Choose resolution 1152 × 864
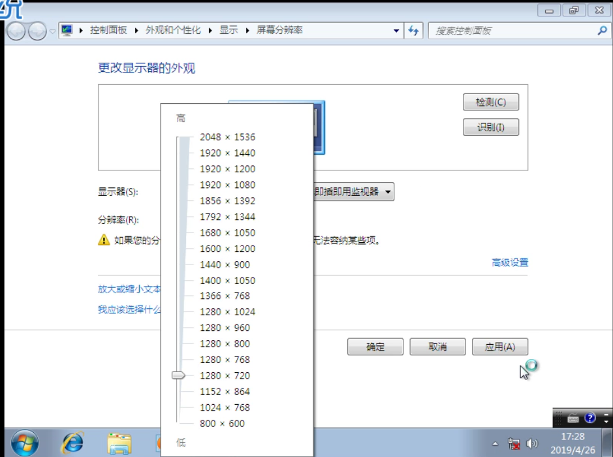 point(225,391)
